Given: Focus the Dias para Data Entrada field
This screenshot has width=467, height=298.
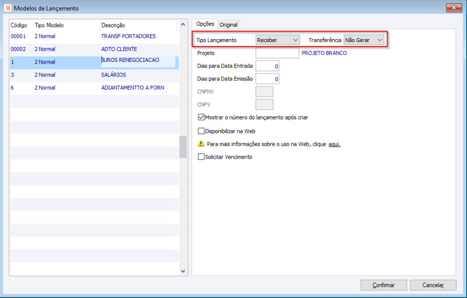Looking at the screenshot, I should point(267,66).
